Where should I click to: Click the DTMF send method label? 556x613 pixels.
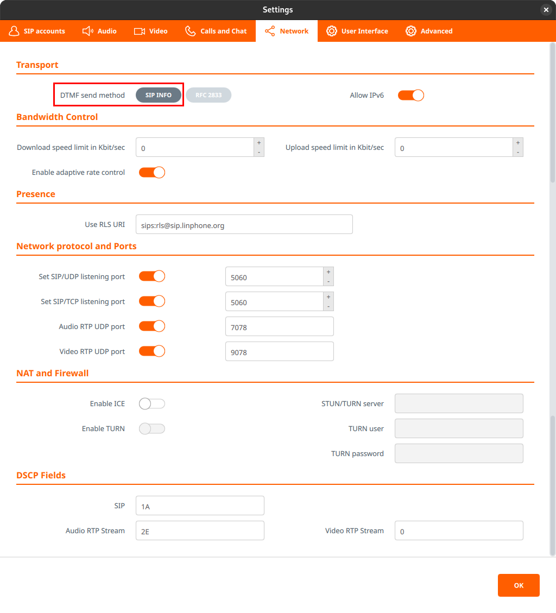coord(92,96)
